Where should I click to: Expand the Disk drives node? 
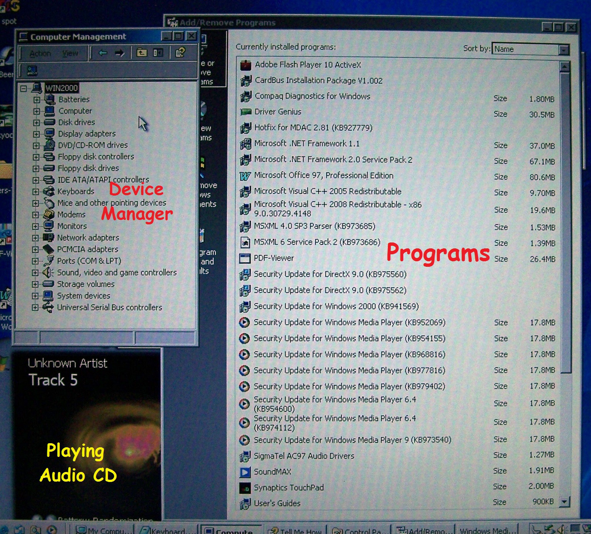tap(37, 123)
